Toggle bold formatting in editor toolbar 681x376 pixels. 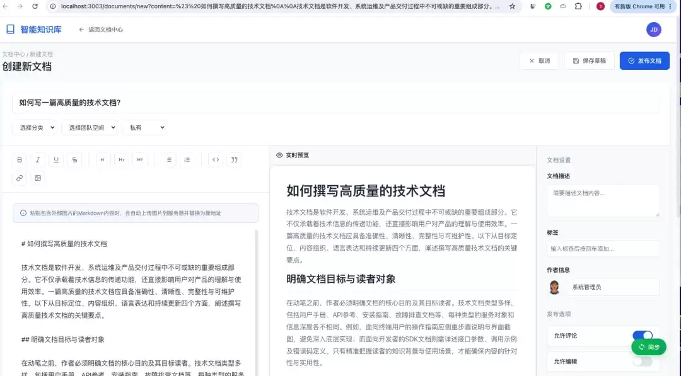point(20,159)
